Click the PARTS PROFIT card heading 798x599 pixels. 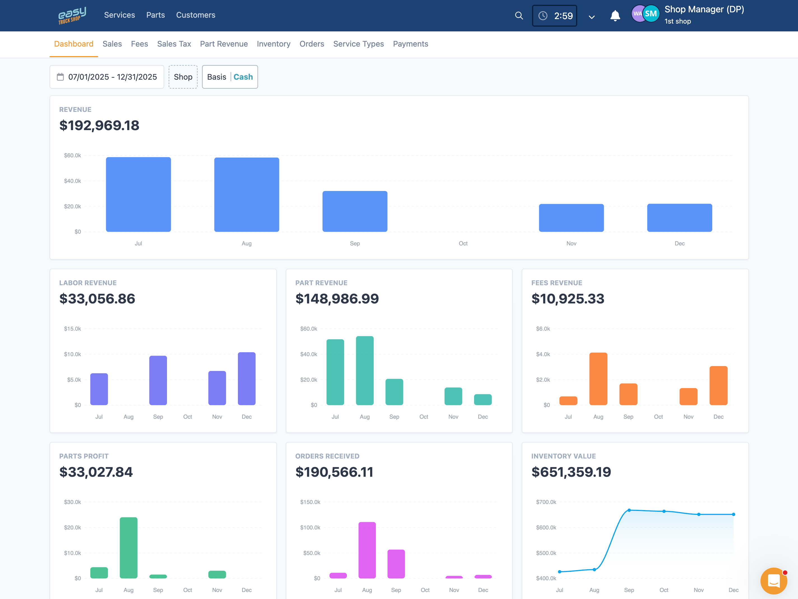[84, 456]
